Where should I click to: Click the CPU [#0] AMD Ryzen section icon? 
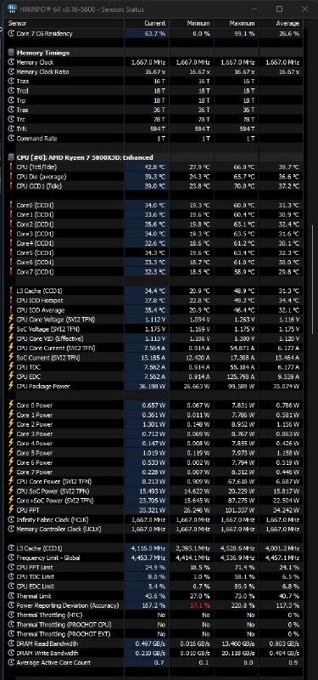[x=11, y=157]
